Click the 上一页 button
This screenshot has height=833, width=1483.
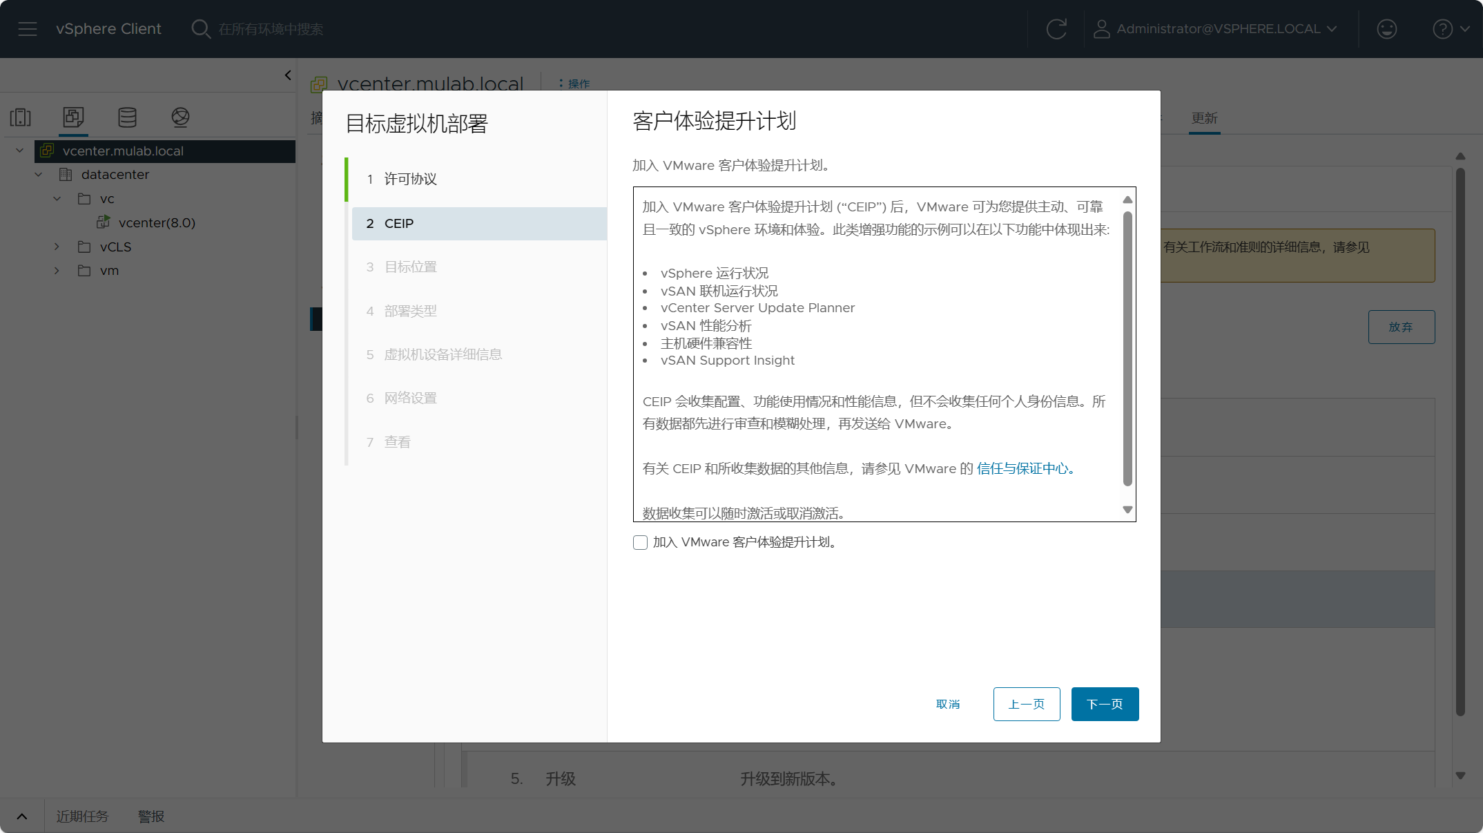pos(1027,705)
